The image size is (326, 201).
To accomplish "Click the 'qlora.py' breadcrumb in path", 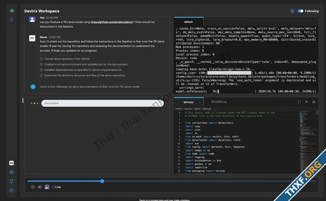I will point(207,108).
